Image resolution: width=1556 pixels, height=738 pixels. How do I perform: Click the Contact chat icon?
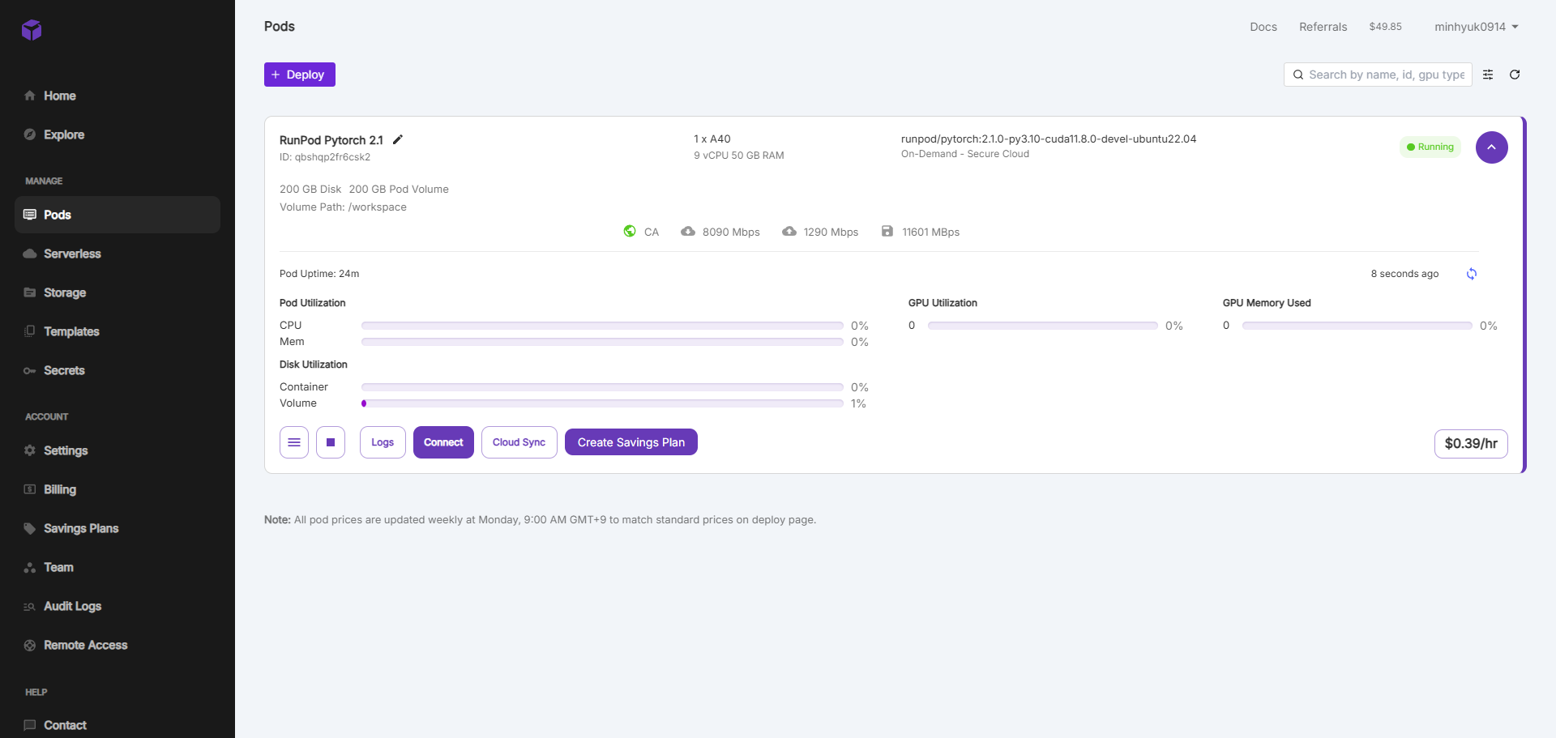[30, 725]
